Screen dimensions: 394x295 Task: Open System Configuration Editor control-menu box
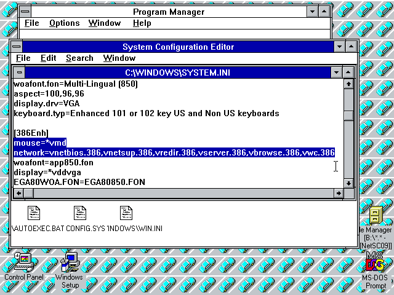click(x=17, y=47)
